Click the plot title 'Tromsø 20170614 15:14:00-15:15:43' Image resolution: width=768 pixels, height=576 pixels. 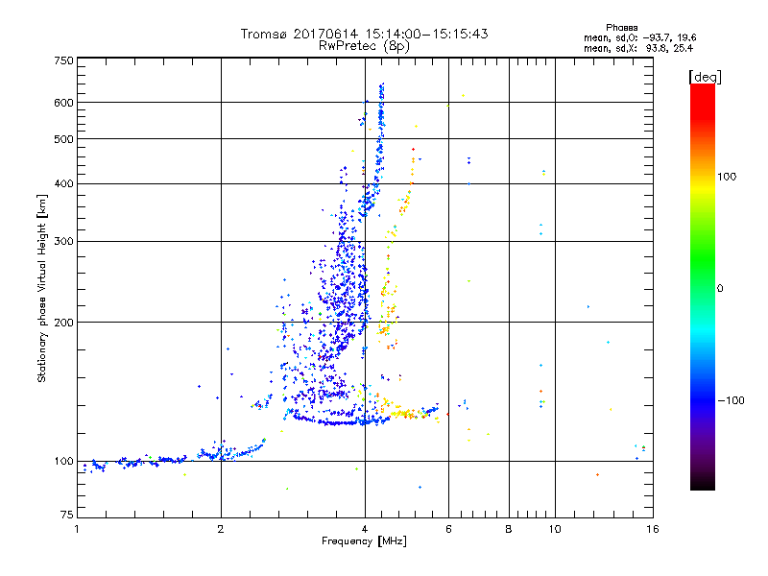click(364, 34)
